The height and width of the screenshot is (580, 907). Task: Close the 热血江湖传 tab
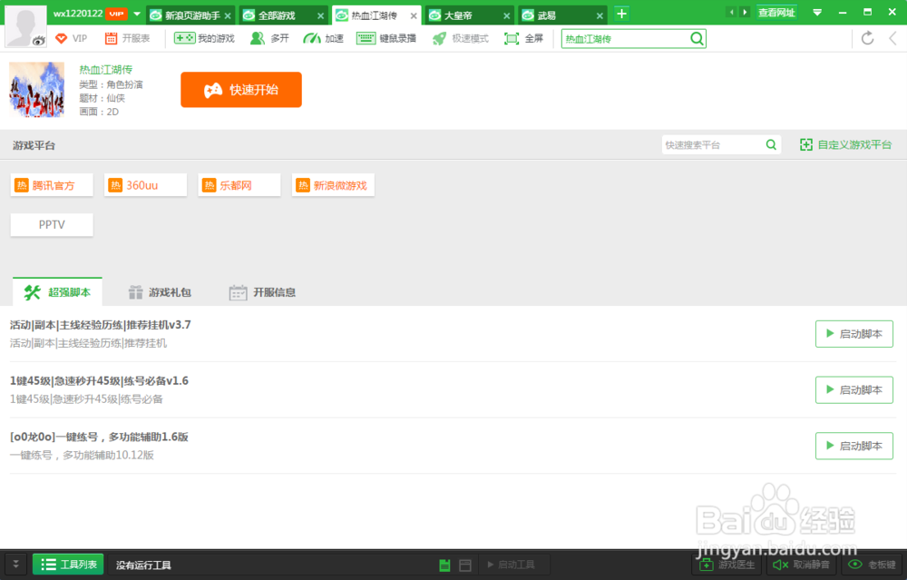click(x=414, y=15)
